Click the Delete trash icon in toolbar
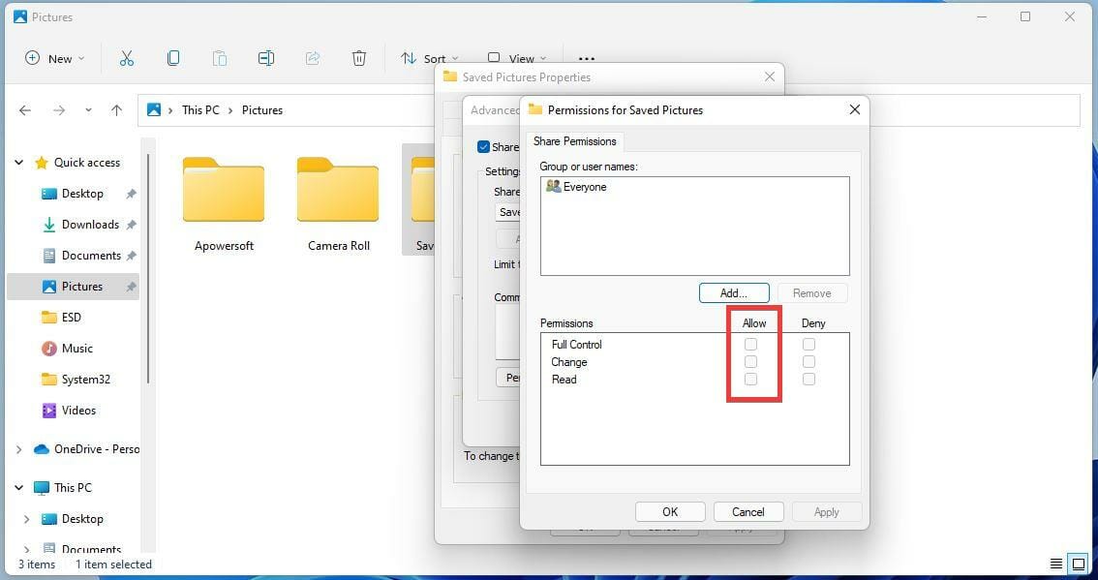1098x580 pixels. [358, 59]
